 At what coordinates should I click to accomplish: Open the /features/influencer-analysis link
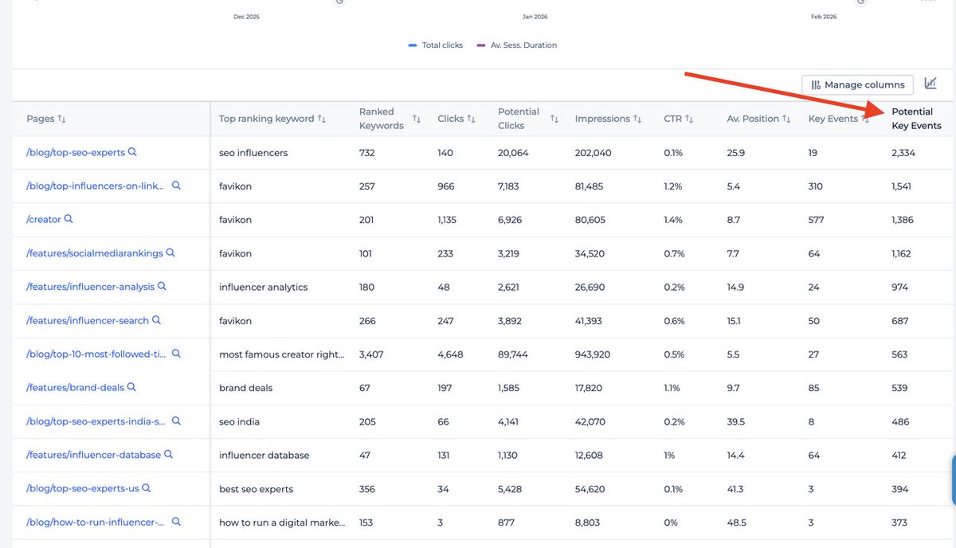point(91,287)
